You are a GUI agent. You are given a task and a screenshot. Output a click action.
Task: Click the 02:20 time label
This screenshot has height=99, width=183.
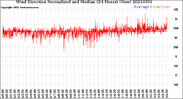click(x=19, y=94)
